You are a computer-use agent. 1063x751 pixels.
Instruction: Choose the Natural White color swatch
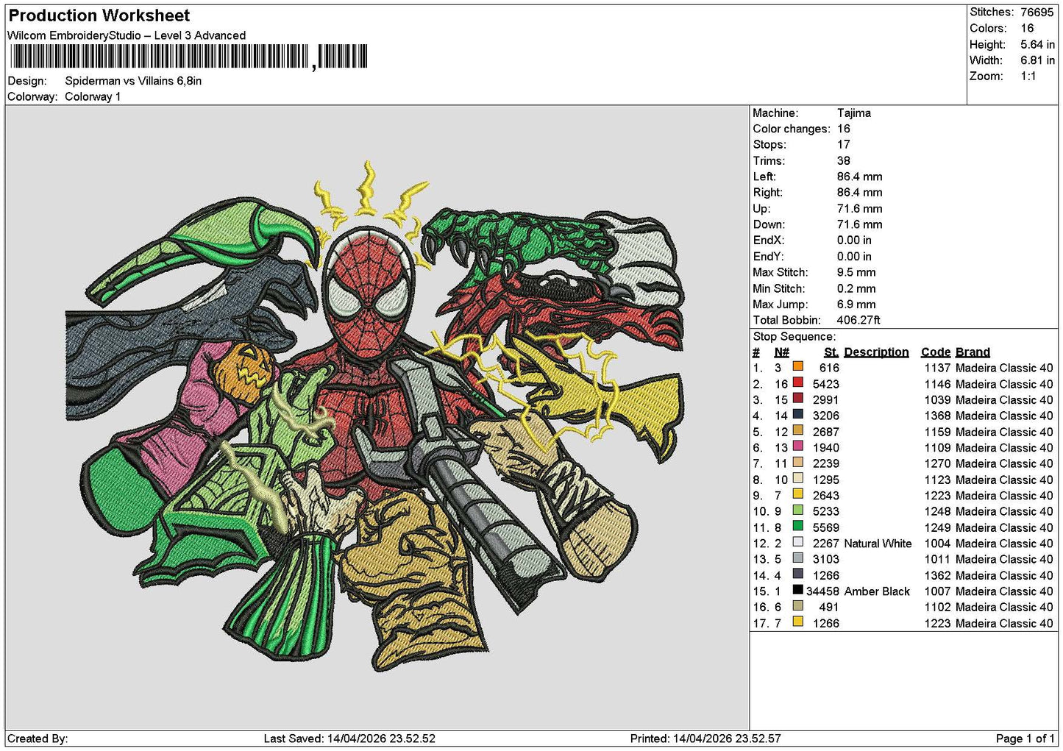pyautogui.click(x=797, y=543)
